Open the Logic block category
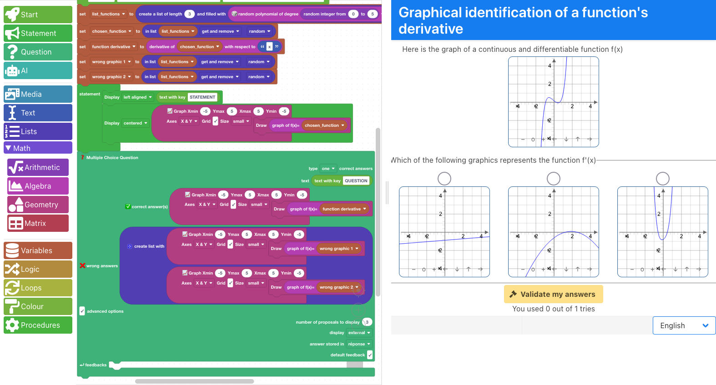 click(38, 269)
